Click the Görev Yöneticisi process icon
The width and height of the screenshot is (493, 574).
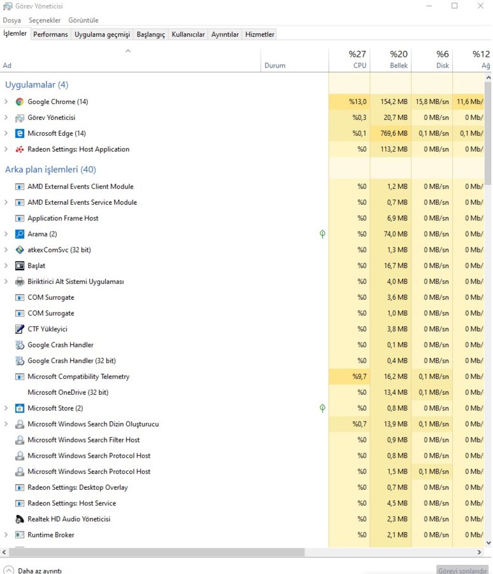(20, 118)
